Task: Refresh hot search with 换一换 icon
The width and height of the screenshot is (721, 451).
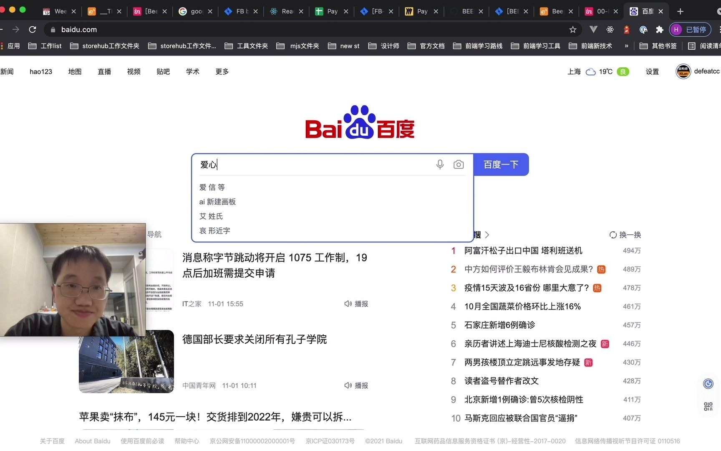Action: 613,235
